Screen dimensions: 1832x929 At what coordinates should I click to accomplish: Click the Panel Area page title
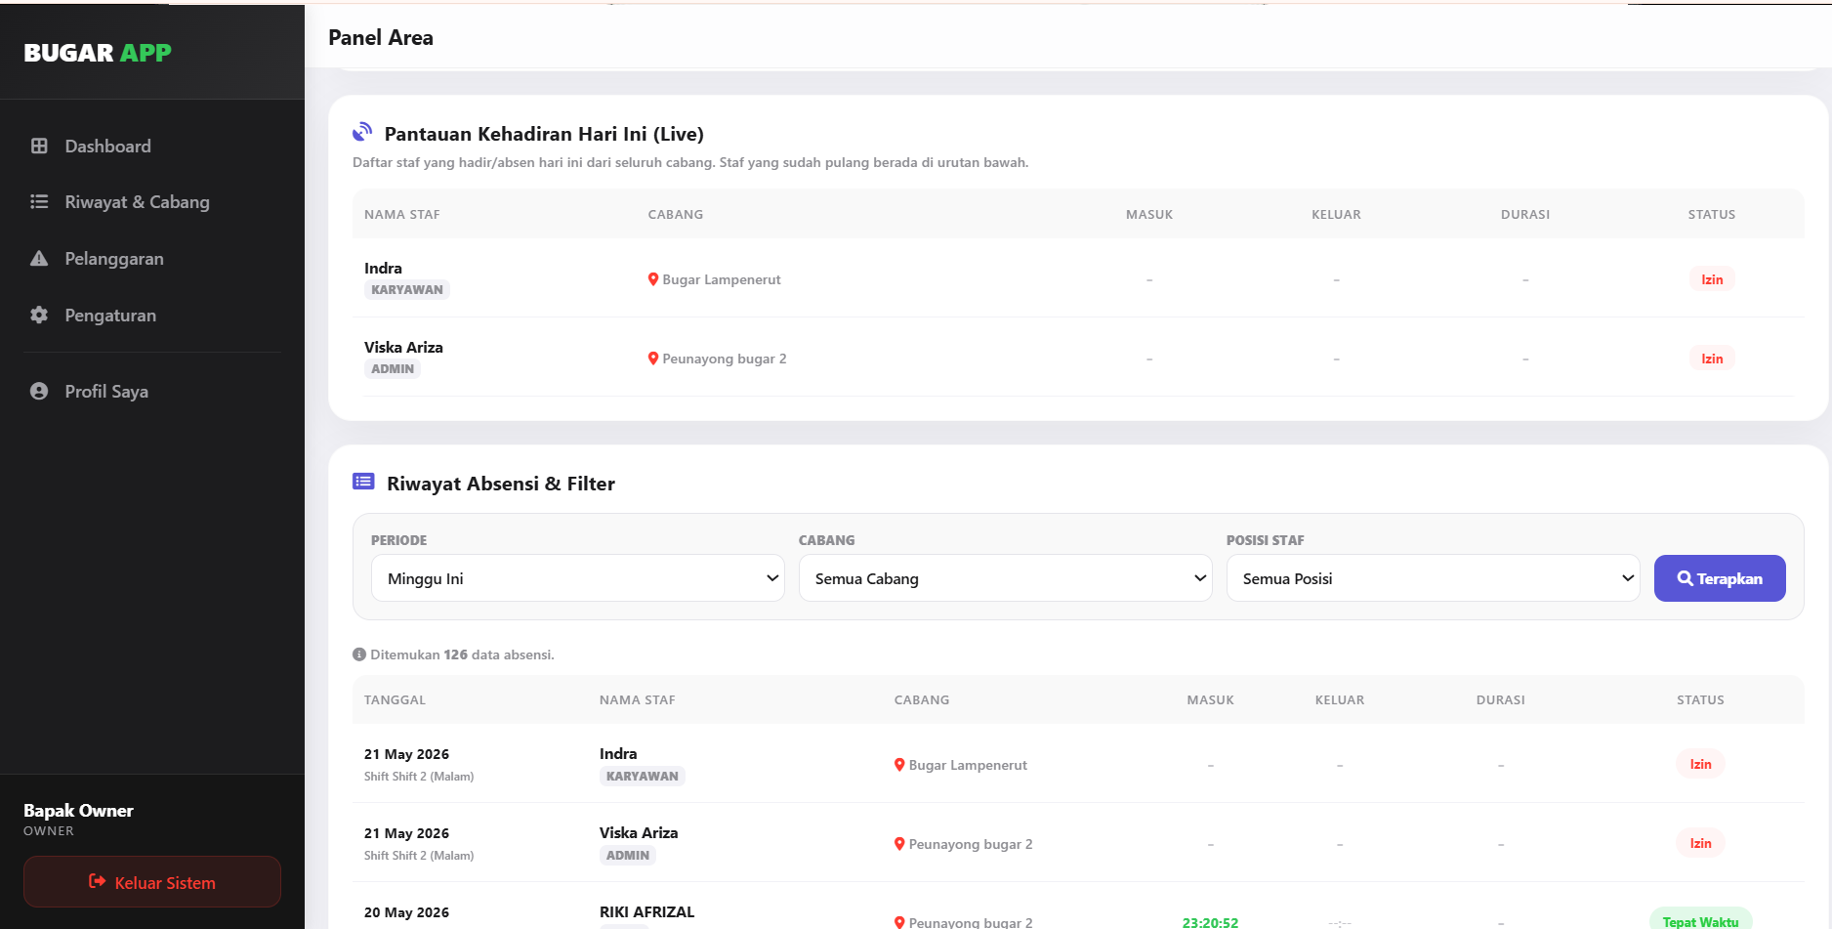coord(381,38)
